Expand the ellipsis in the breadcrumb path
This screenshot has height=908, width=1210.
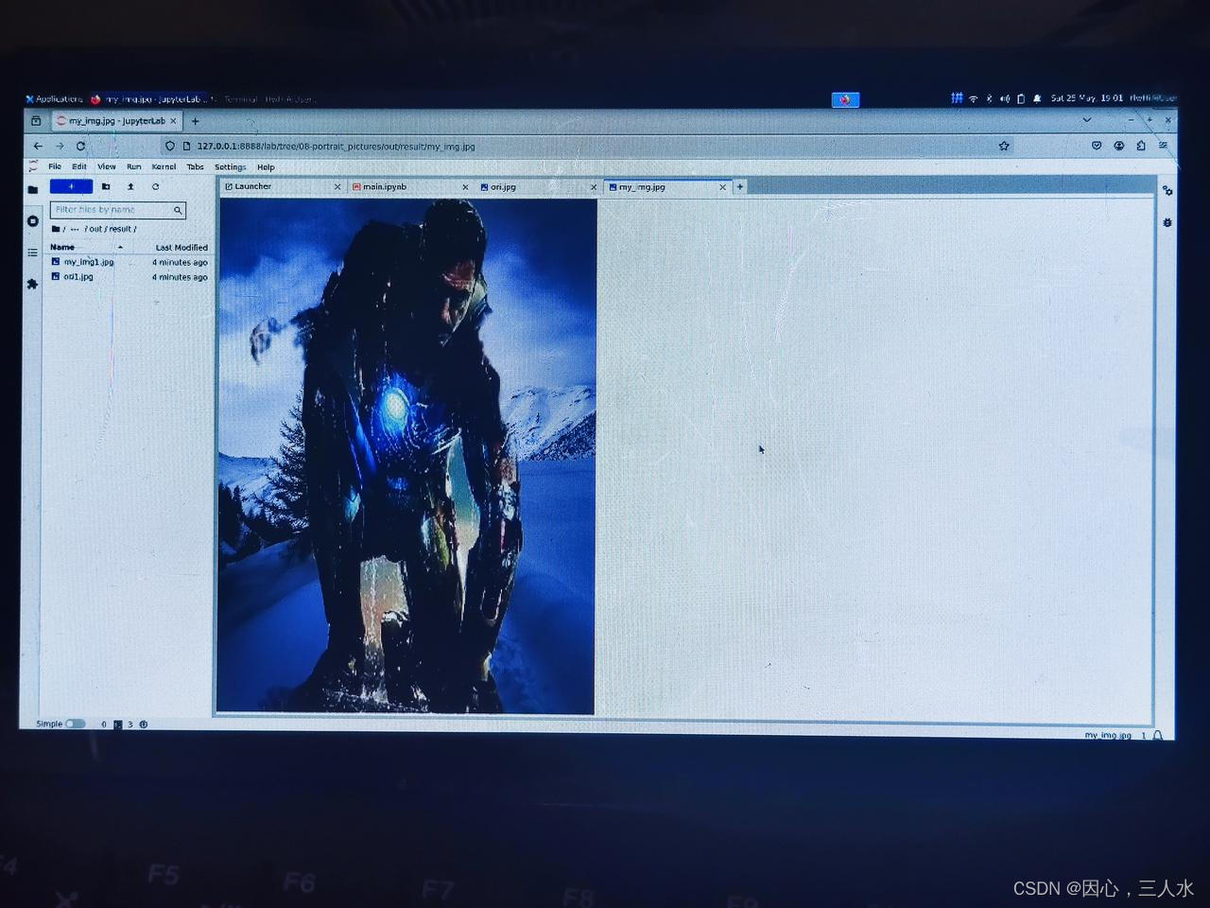(x=75, y=229)
